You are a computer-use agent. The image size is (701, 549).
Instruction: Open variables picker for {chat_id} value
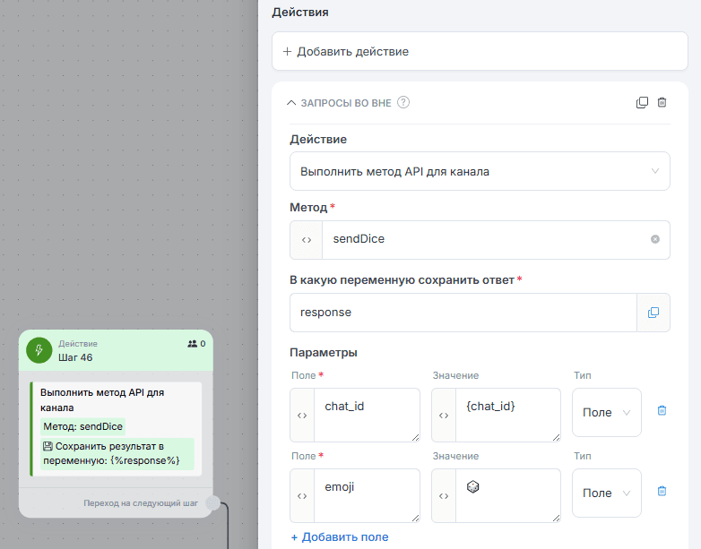(444, 416)
